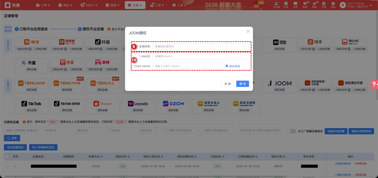Click the 快手 platform logo
378x178 pixels.
(x=315, y=42)
